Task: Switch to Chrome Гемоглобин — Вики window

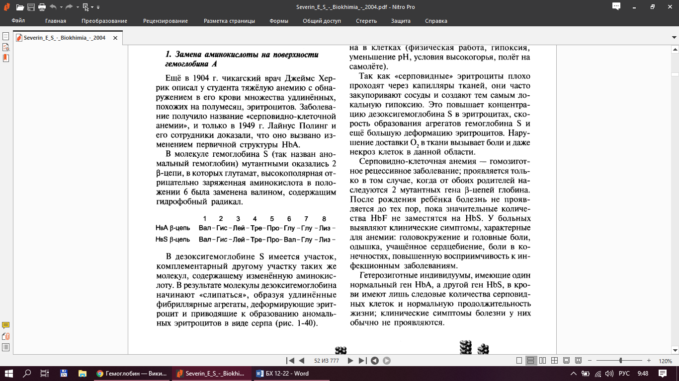Action: tap(132, 374)
